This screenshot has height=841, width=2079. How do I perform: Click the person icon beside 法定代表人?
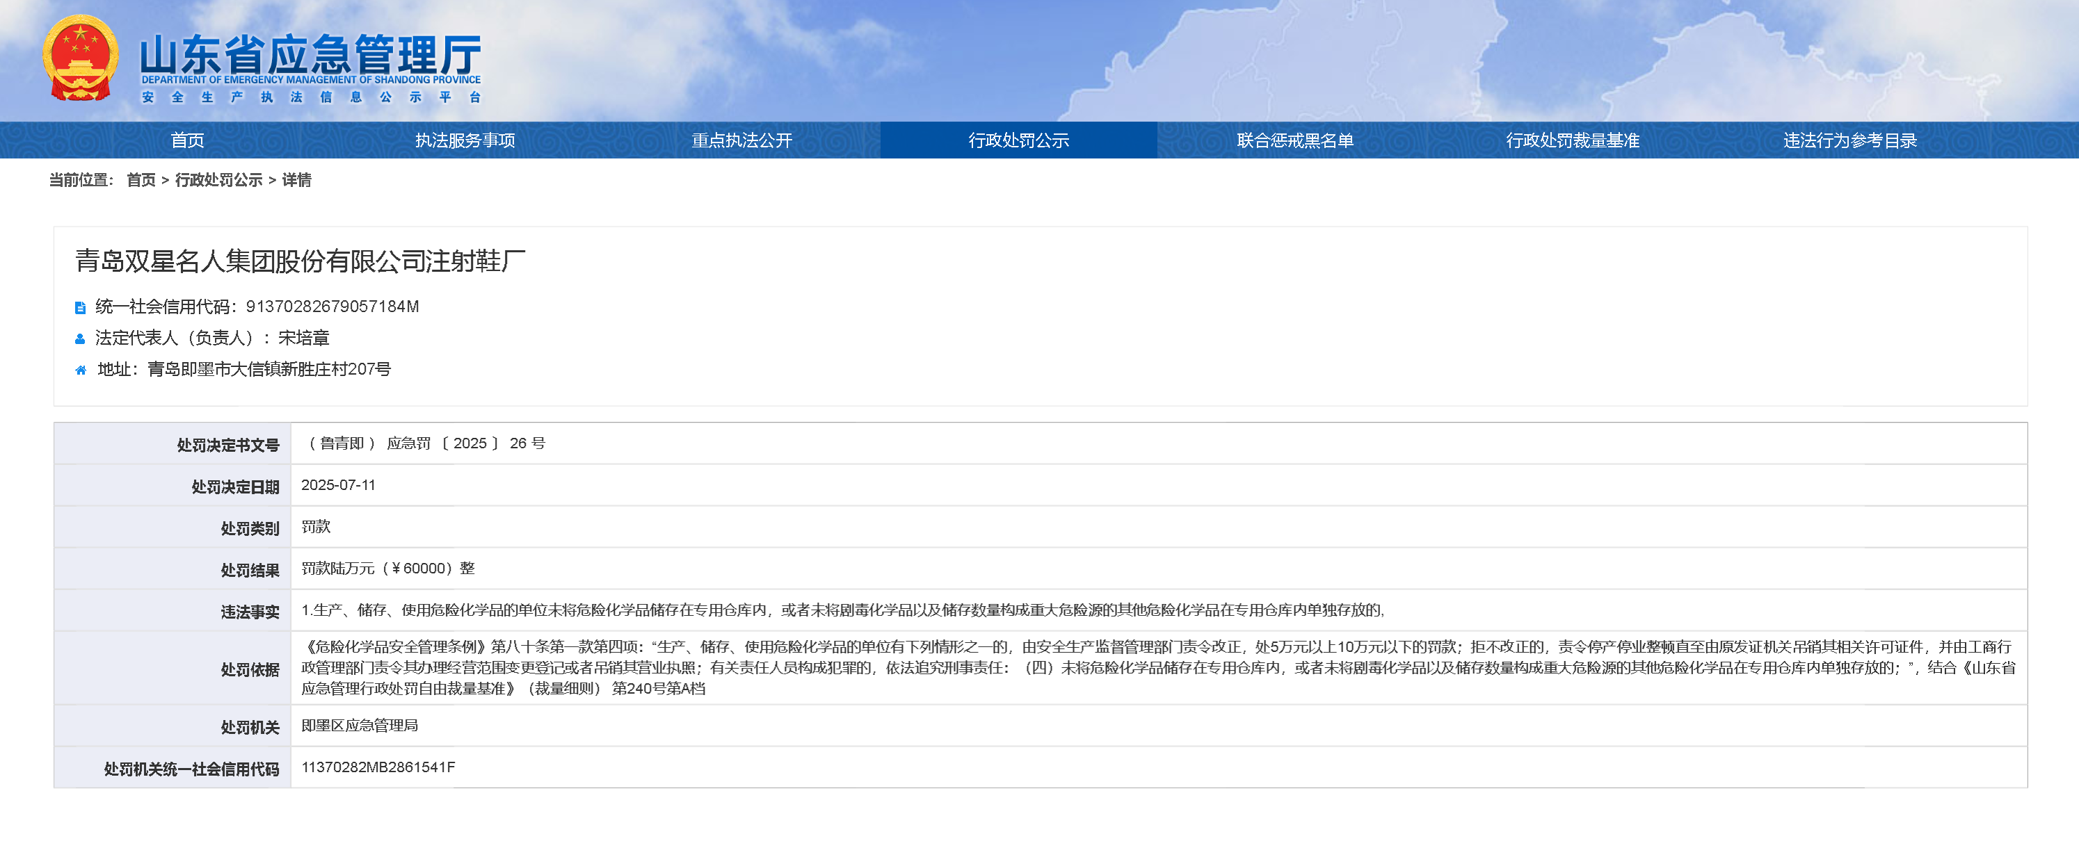(x=80, y=338)
